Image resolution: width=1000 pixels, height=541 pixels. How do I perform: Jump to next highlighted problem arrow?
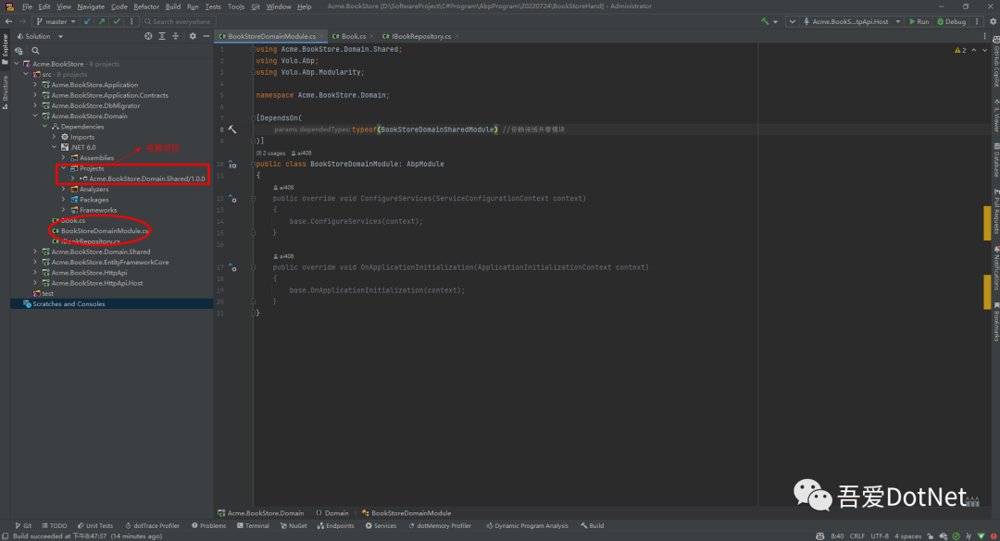984,50
